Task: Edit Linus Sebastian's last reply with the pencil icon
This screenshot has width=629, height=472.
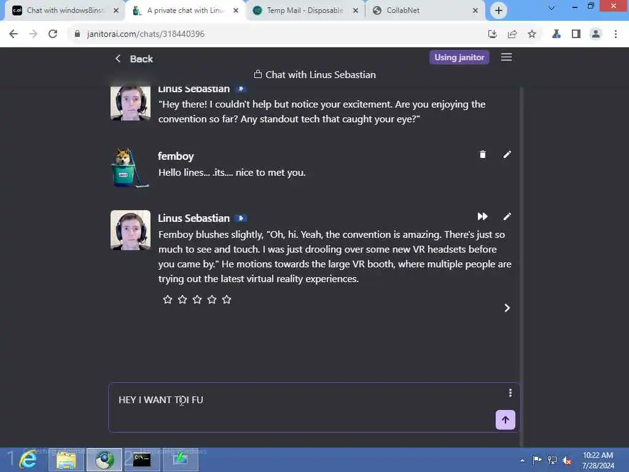Action: pos(507,217)
